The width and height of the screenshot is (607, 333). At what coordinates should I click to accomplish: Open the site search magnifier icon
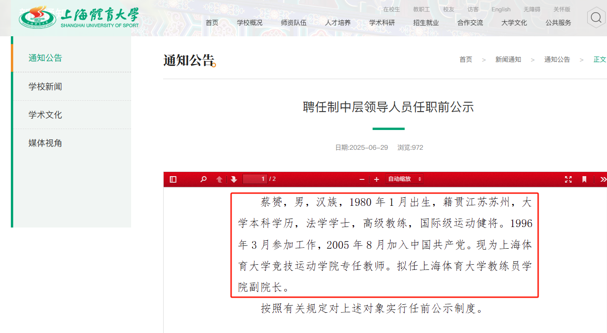596,18
